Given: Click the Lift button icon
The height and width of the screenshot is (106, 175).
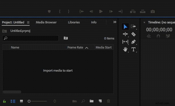Looking at the screenshot, I should (133, 11).
